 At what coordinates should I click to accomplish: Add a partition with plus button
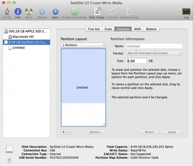tap(64, 132)
